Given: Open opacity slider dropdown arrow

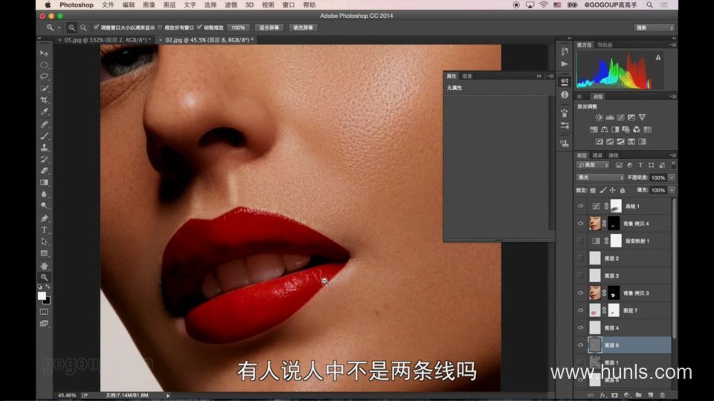Looking at the screenshot, I should [672, 177].
